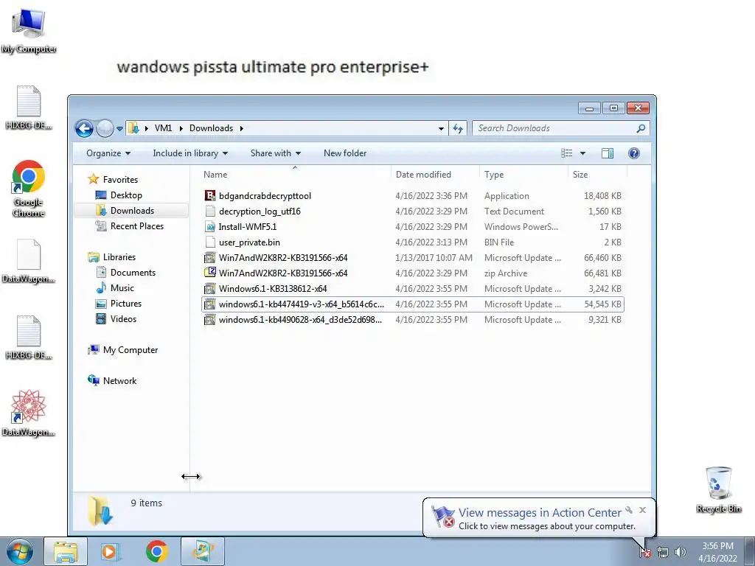Expand the VM1 breadcrumb arrow
The height and width of the screenshot is (566, 755).
pyautogui.click(x=181, y=128)
